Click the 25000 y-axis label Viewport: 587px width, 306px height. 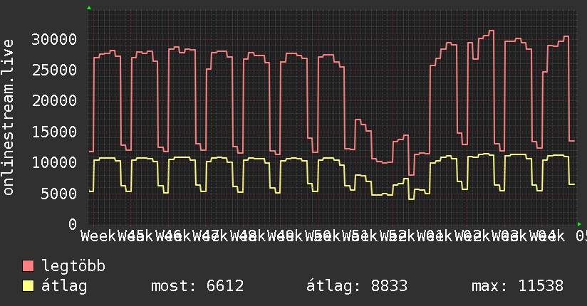point(54,70)
